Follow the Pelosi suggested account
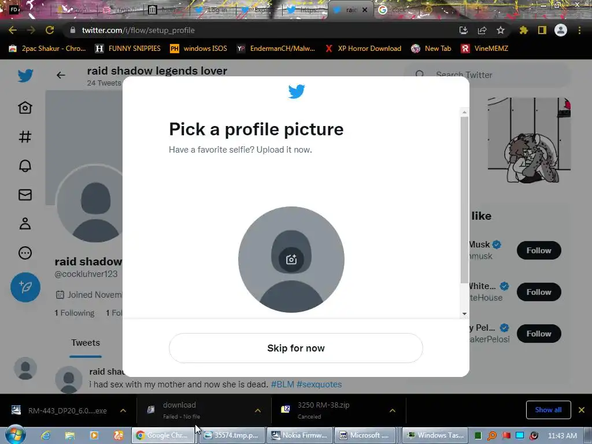The width and height of the screenshot is (592, 444). click(539, 334)
